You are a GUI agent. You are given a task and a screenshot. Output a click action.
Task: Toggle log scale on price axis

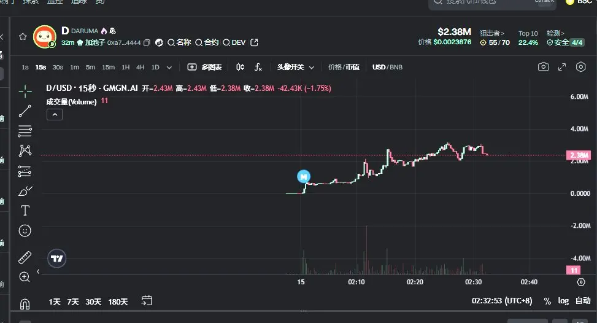tap(563, 301)
